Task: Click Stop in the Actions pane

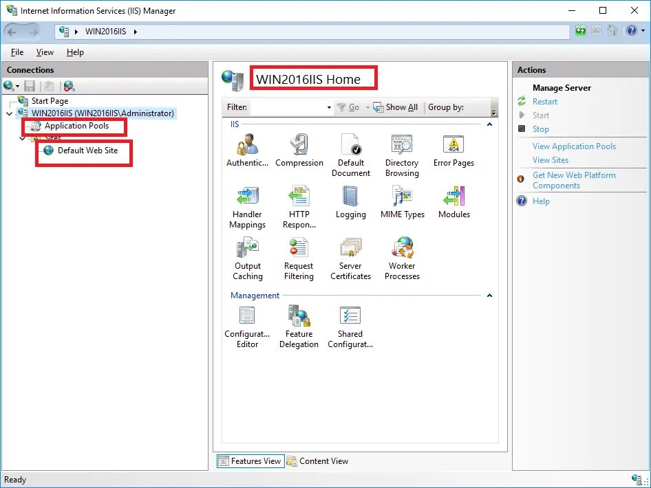Action: (541, 129)
